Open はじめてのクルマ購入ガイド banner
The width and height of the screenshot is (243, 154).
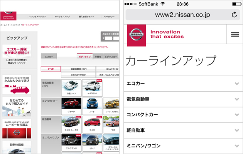(17, 107)
